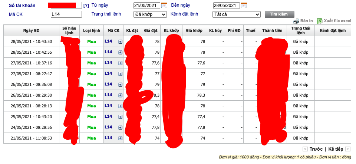356x164 pixels.
Task: Expand L14 row dated 27/05/2021 - 10:37:16
Action: tap(120, 63)
